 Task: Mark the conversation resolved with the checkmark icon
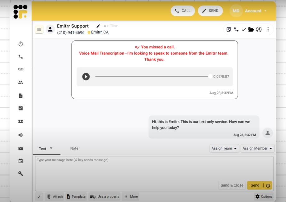pyautogui.click(x=244, y=29)
